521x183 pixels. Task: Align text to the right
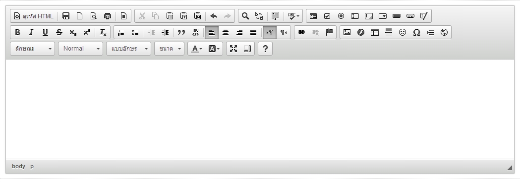(239, 32)
